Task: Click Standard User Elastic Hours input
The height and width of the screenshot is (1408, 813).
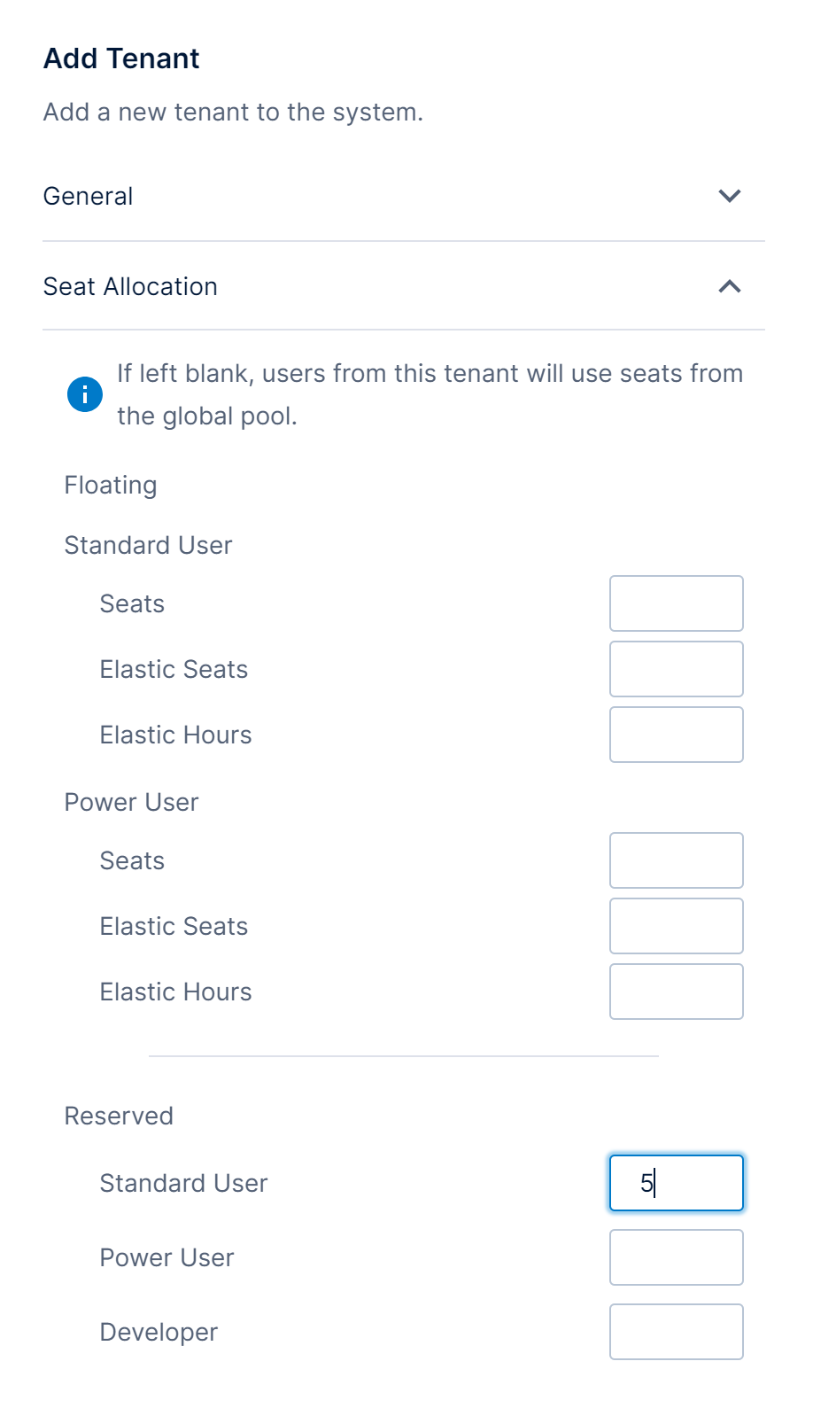Action: [676, 735]
